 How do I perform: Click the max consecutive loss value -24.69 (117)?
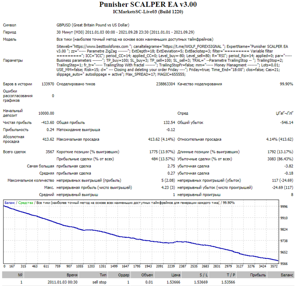[x=283, y=188]
